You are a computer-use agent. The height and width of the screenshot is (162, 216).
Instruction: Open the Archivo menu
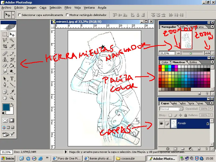coord(6,8)
